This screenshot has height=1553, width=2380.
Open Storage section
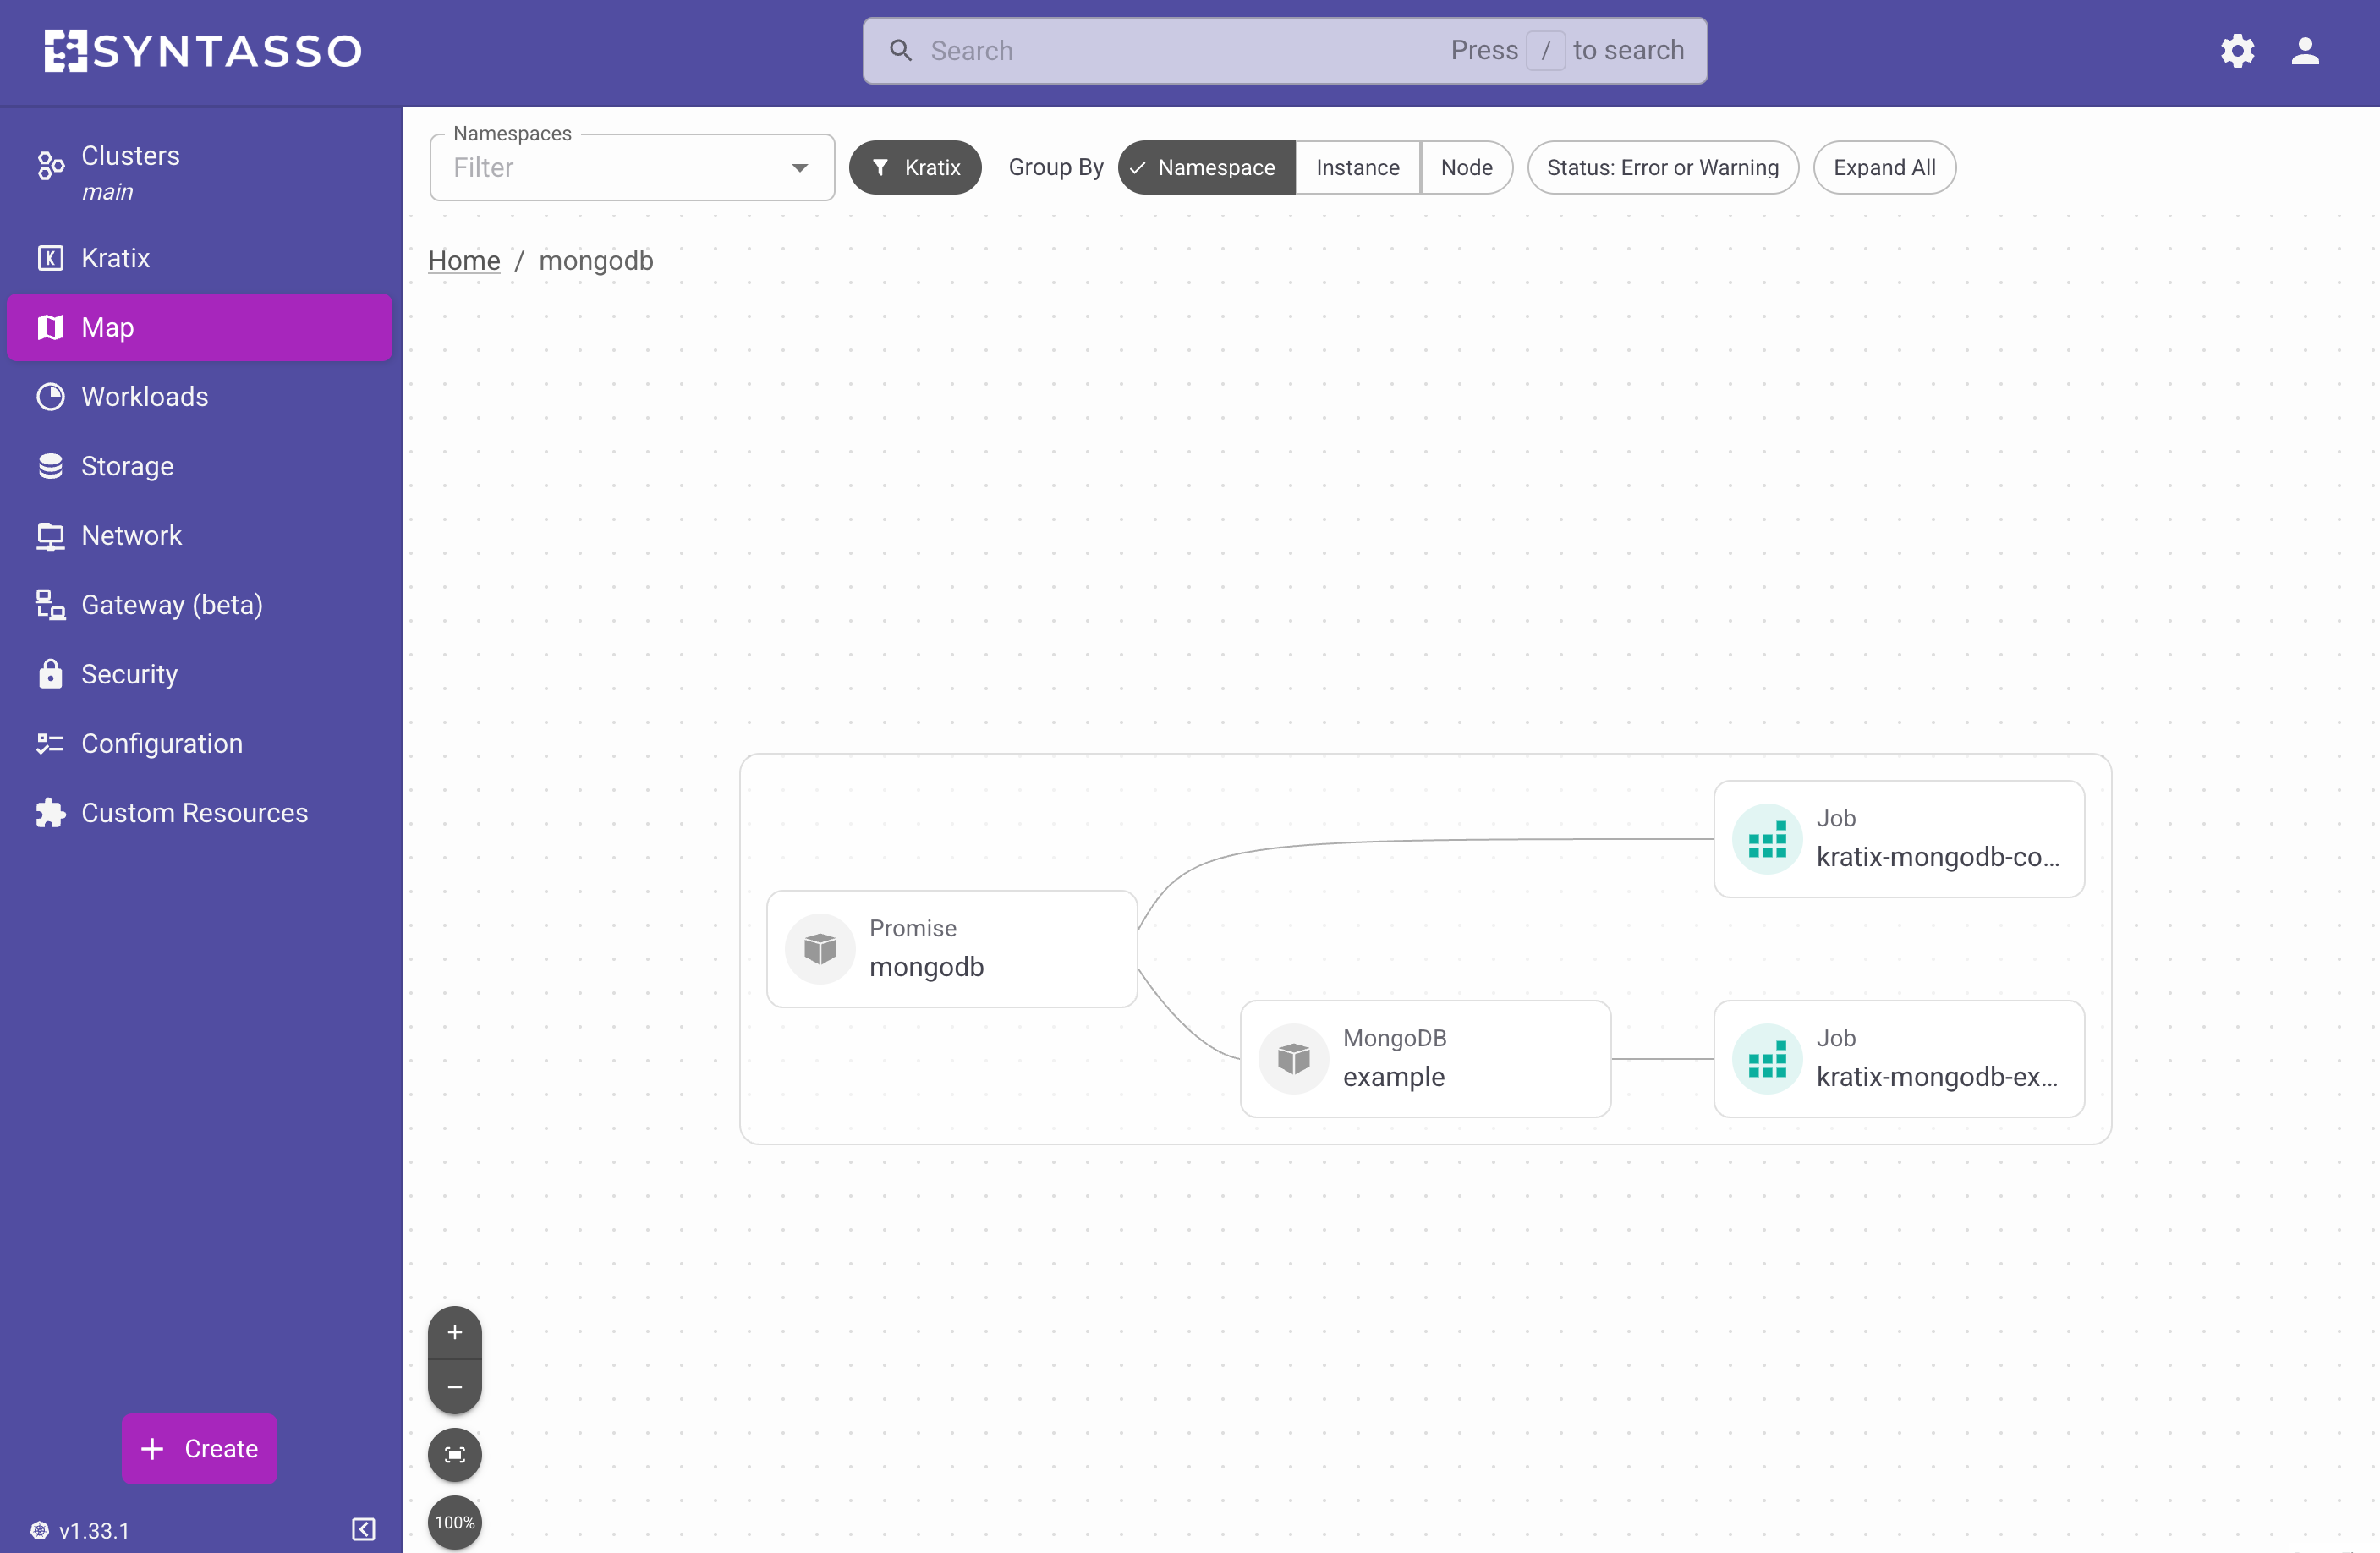(x=200, y=466)
